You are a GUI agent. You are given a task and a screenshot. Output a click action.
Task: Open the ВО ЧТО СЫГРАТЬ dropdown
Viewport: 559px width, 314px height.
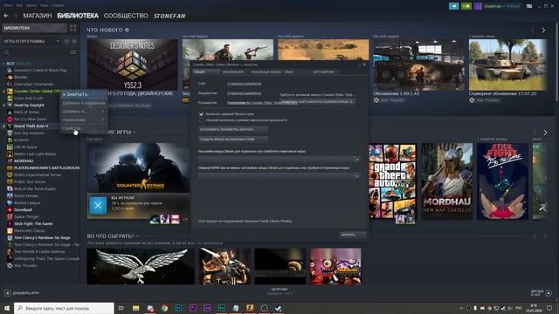click(x=138, y=236)
